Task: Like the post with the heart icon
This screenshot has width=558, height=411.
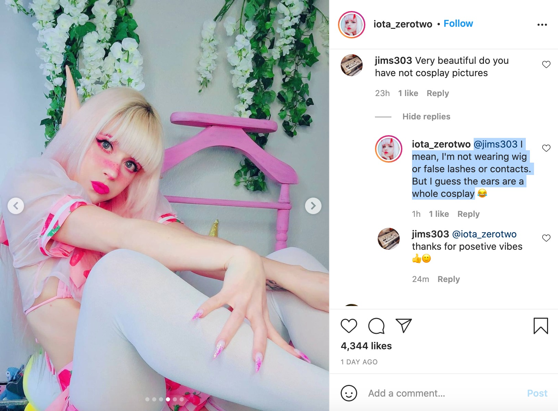Action: 349,326
